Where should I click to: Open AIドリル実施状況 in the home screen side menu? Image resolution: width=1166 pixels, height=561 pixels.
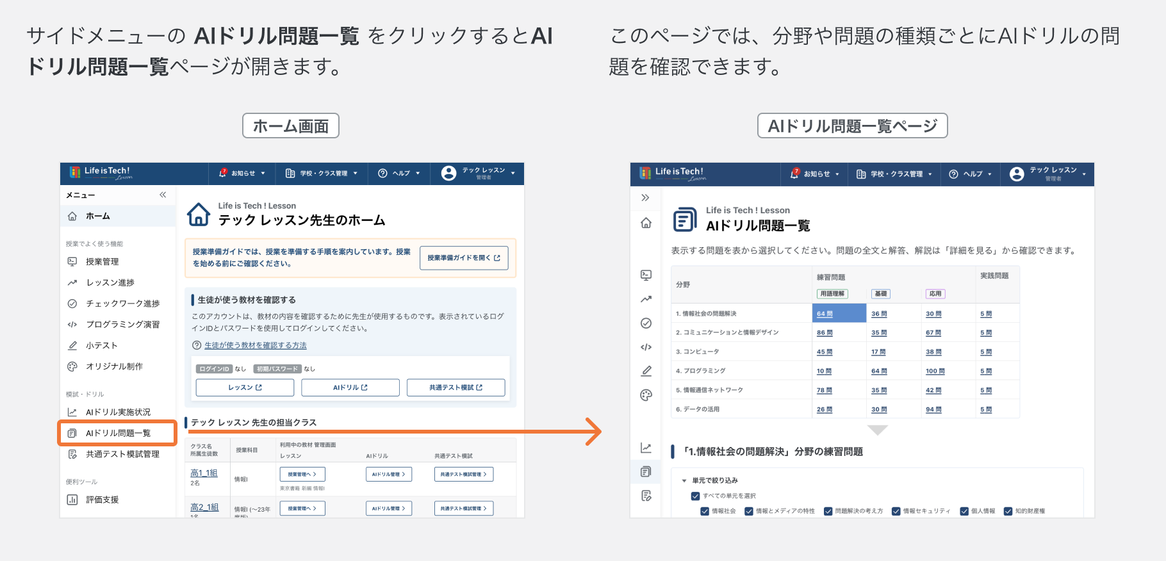pos(118,412)
